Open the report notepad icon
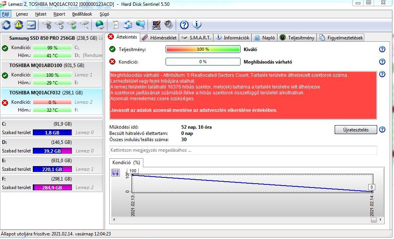This screenshot has height=239, width=394. point(115,25)
